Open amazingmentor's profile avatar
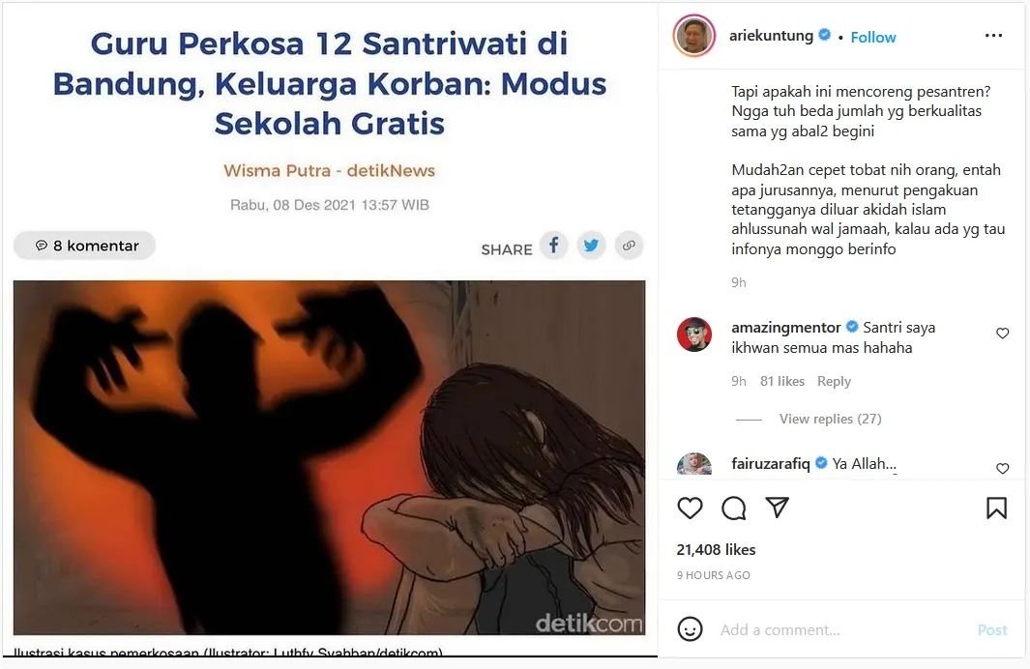This screenshot has width=1030, height=669. [x=694, y=334]
